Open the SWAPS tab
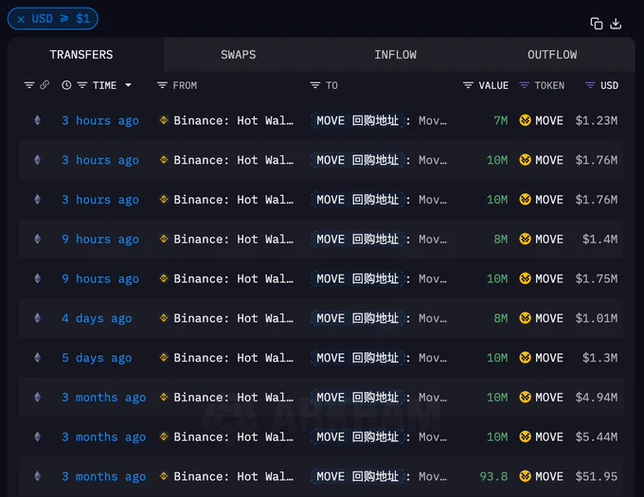The width and height of the screenshot is (644, 497). coord(239,55)
